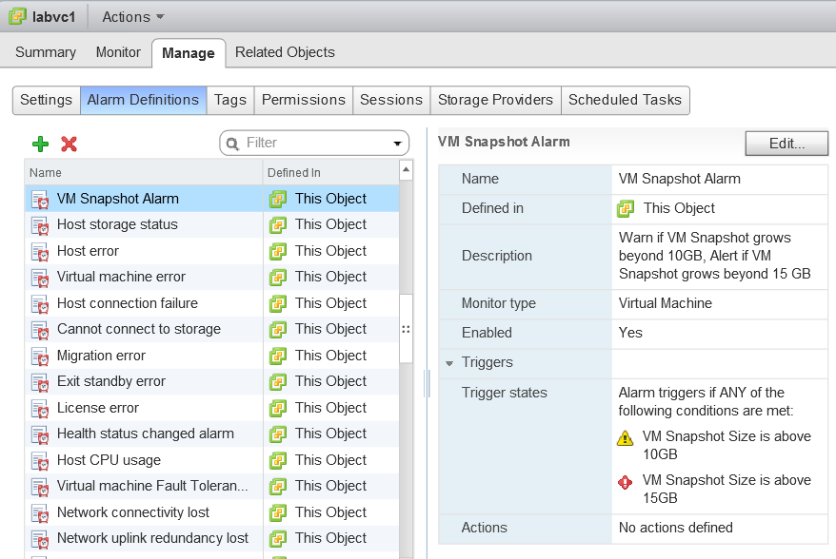836x559 pixels.
Task: Collapse the Triggers section
Action: coord(448,362)
